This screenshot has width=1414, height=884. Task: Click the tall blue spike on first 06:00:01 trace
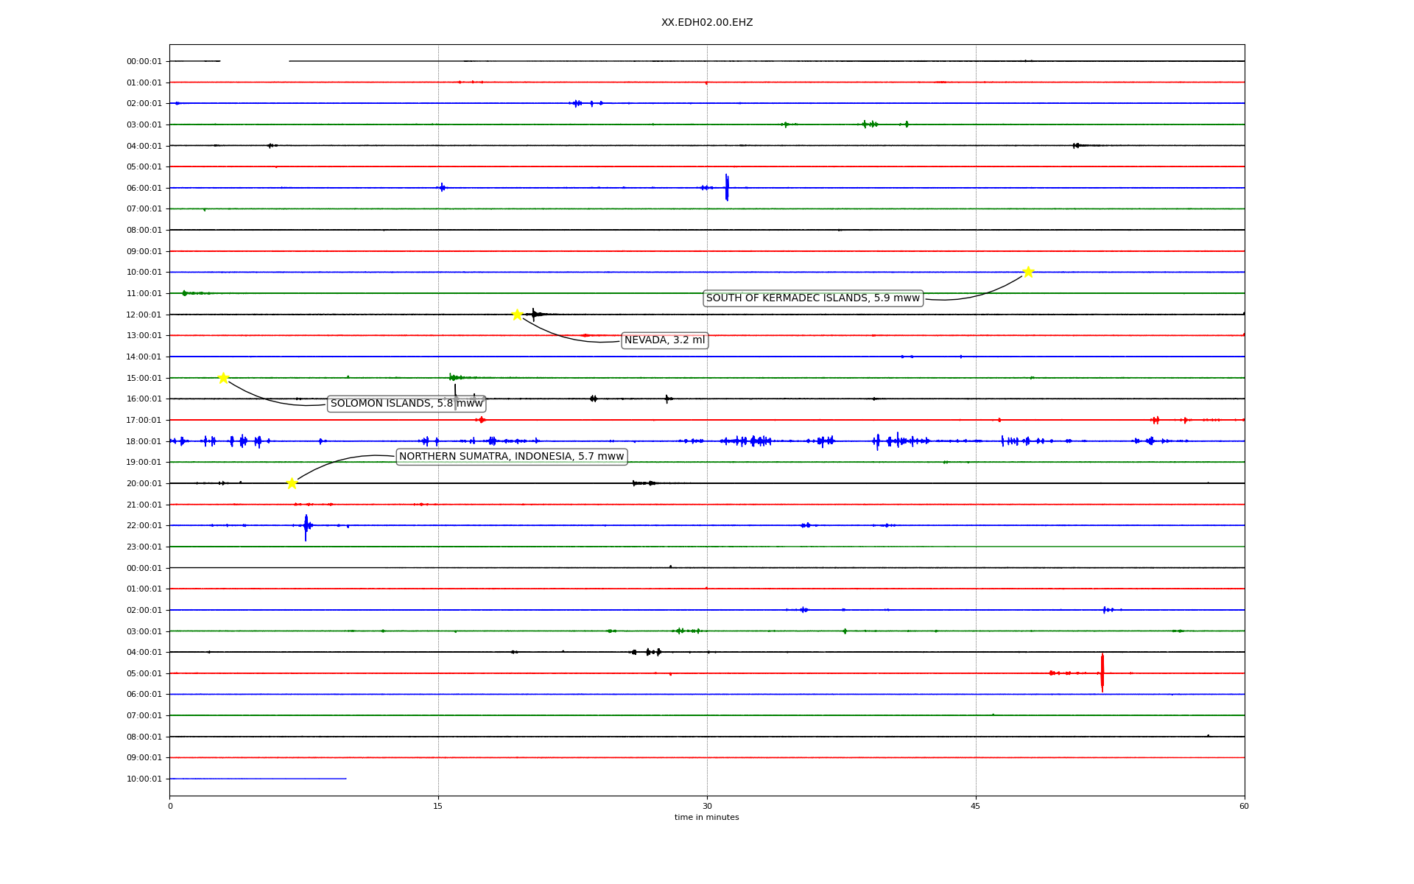[x=726, y=187]
